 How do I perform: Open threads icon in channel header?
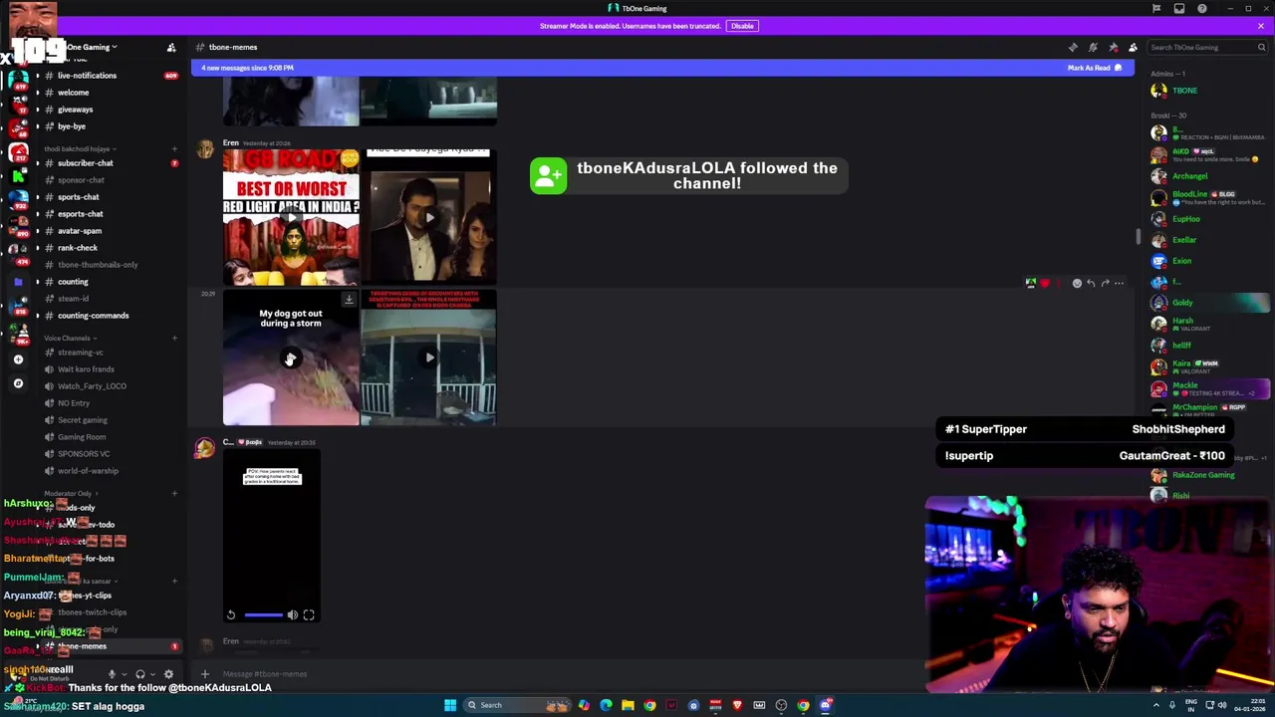(1073, 47)
